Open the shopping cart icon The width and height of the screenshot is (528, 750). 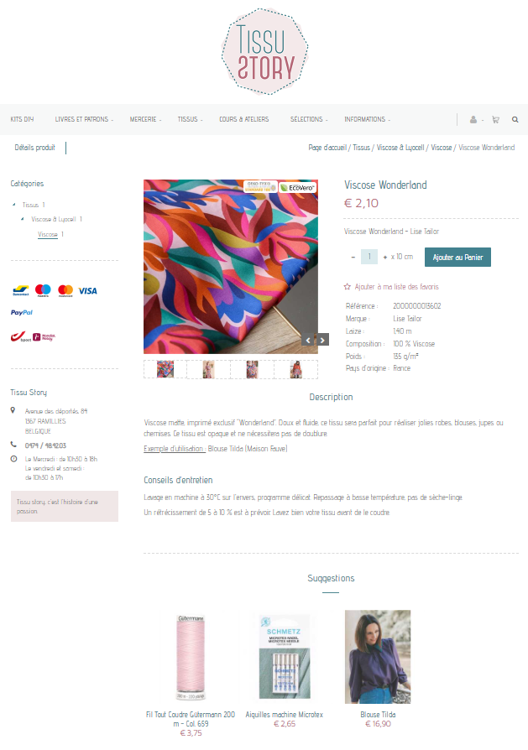tap(495, 120)
